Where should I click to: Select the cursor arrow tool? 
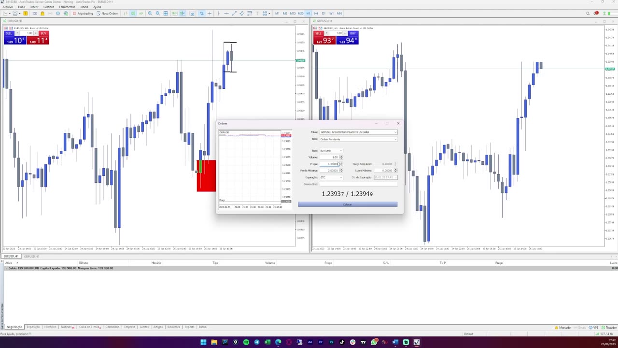202,14
